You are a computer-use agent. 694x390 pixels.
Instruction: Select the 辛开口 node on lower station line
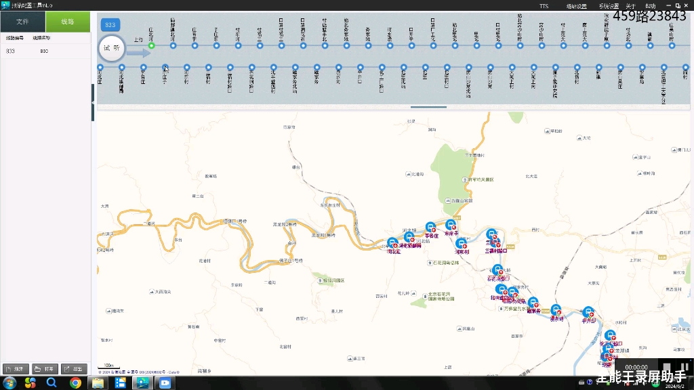pos(361,67)
